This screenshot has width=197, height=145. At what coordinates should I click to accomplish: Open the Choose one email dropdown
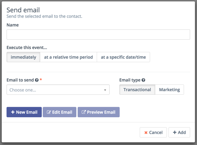coord(55,90)
